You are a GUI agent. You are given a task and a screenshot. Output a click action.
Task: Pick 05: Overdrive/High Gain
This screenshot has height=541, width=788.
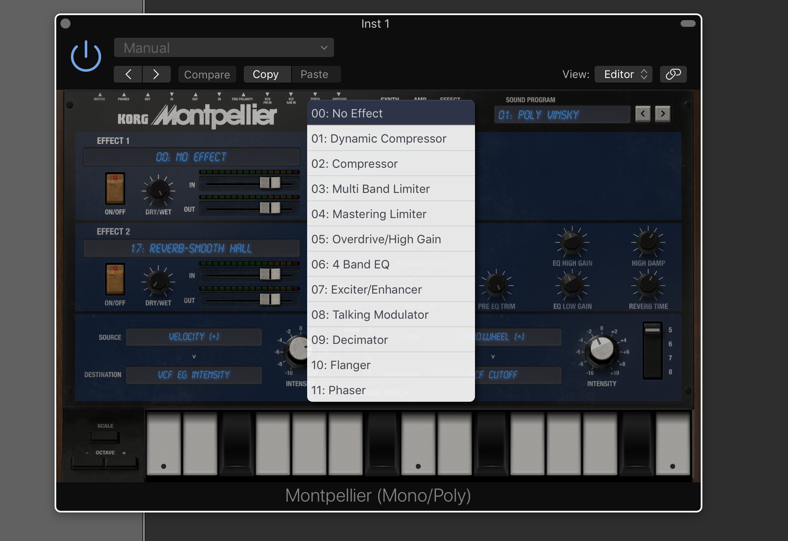391,239
